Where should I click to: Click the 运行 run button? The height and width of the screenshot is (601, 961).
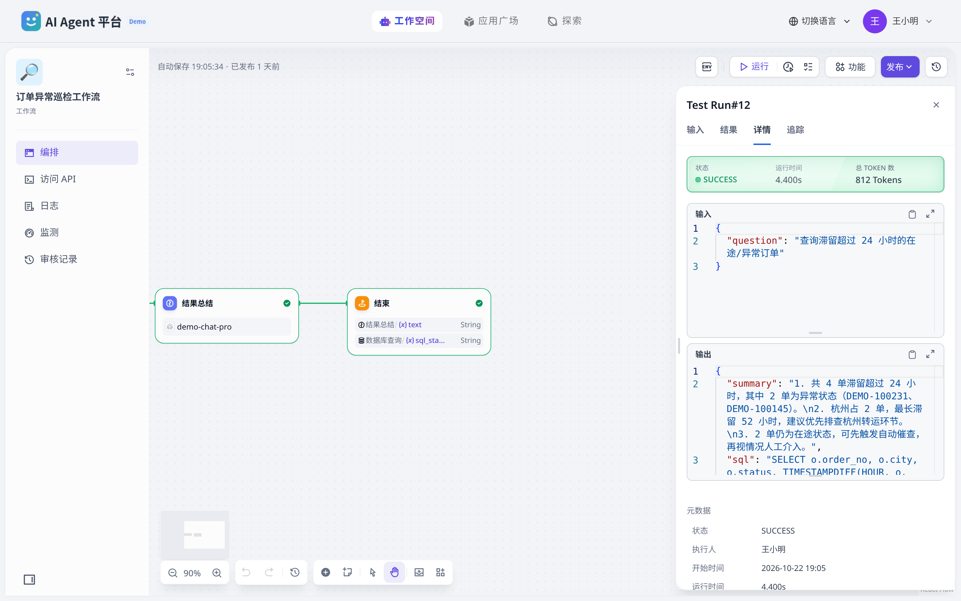point(754,67)
